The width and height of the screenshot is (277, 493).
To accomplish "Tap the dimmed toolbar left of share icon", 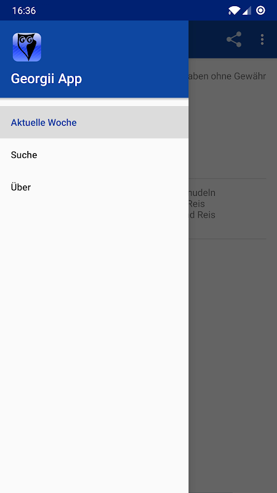I will point(206,39).
